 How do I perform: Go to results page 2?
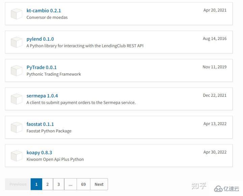[x=48, y=184]
